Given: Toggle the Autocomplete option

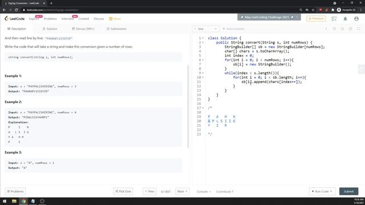Looking at the screenshot, I should [x=233, y=29].
